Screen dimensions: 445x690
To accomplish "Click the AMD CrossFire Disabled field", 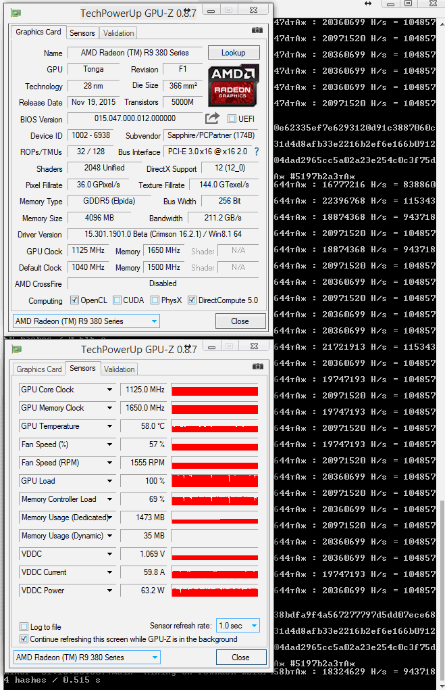I will point(163,283).
